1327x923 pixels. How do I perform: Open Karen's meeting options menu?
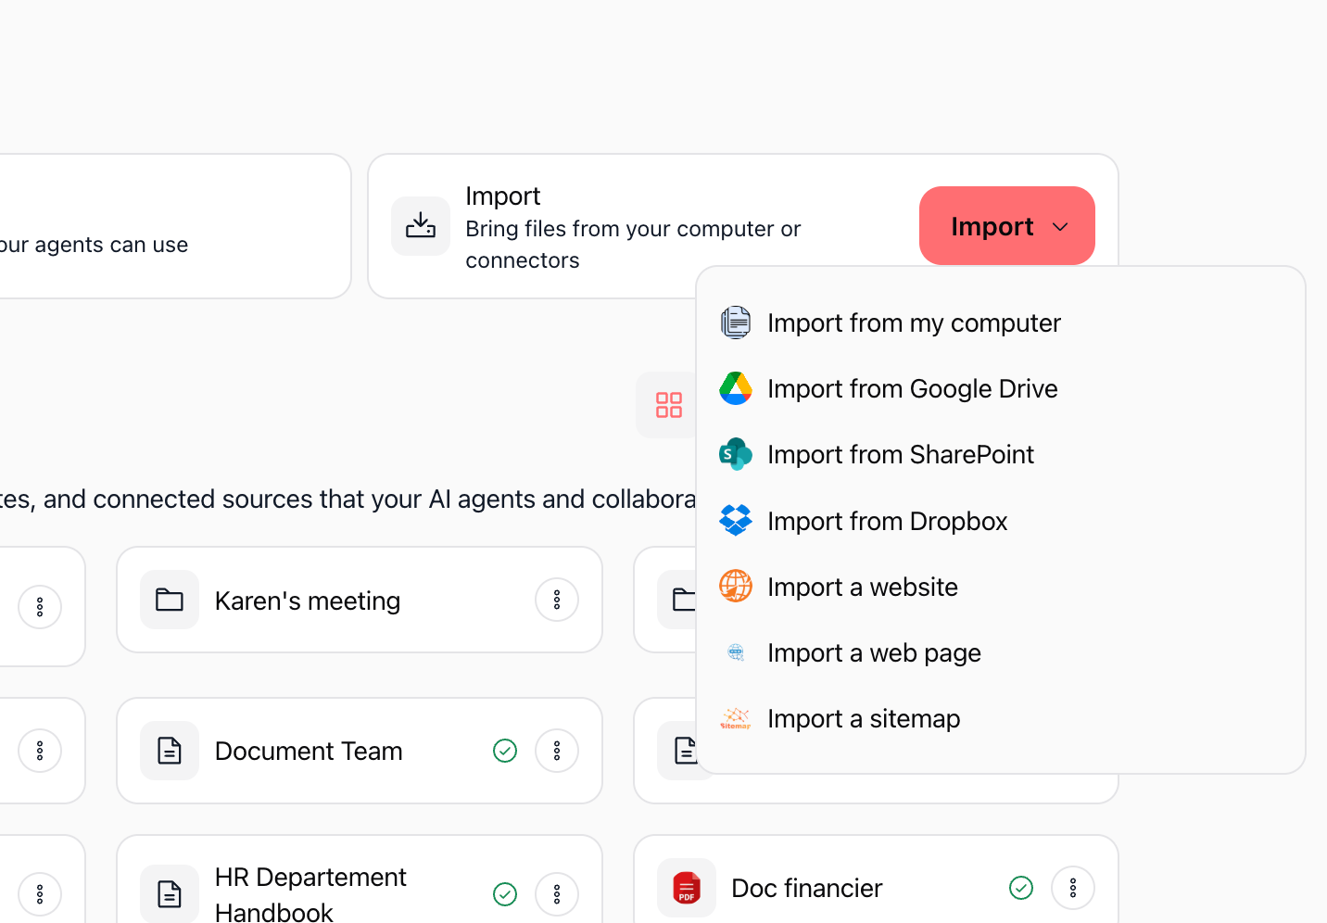pyautogui.click(x=557, y=600)
